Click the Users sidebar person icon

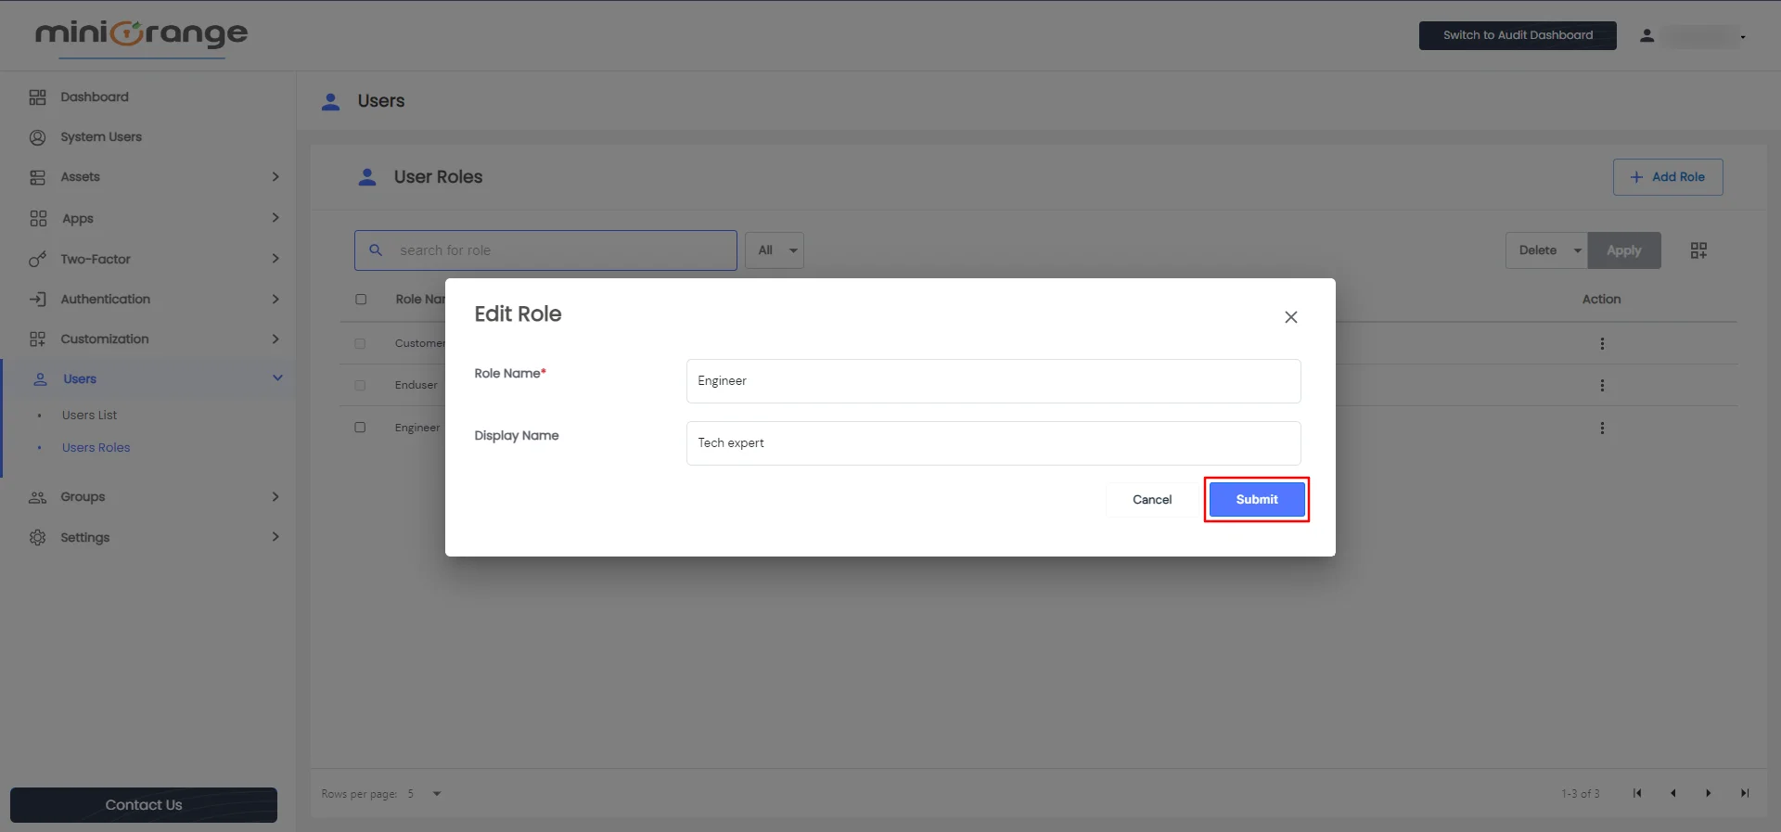[x=40, y=379]
